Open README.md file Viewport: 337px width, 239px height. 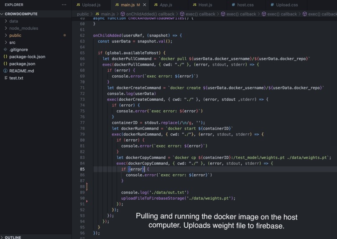[21, 71]
